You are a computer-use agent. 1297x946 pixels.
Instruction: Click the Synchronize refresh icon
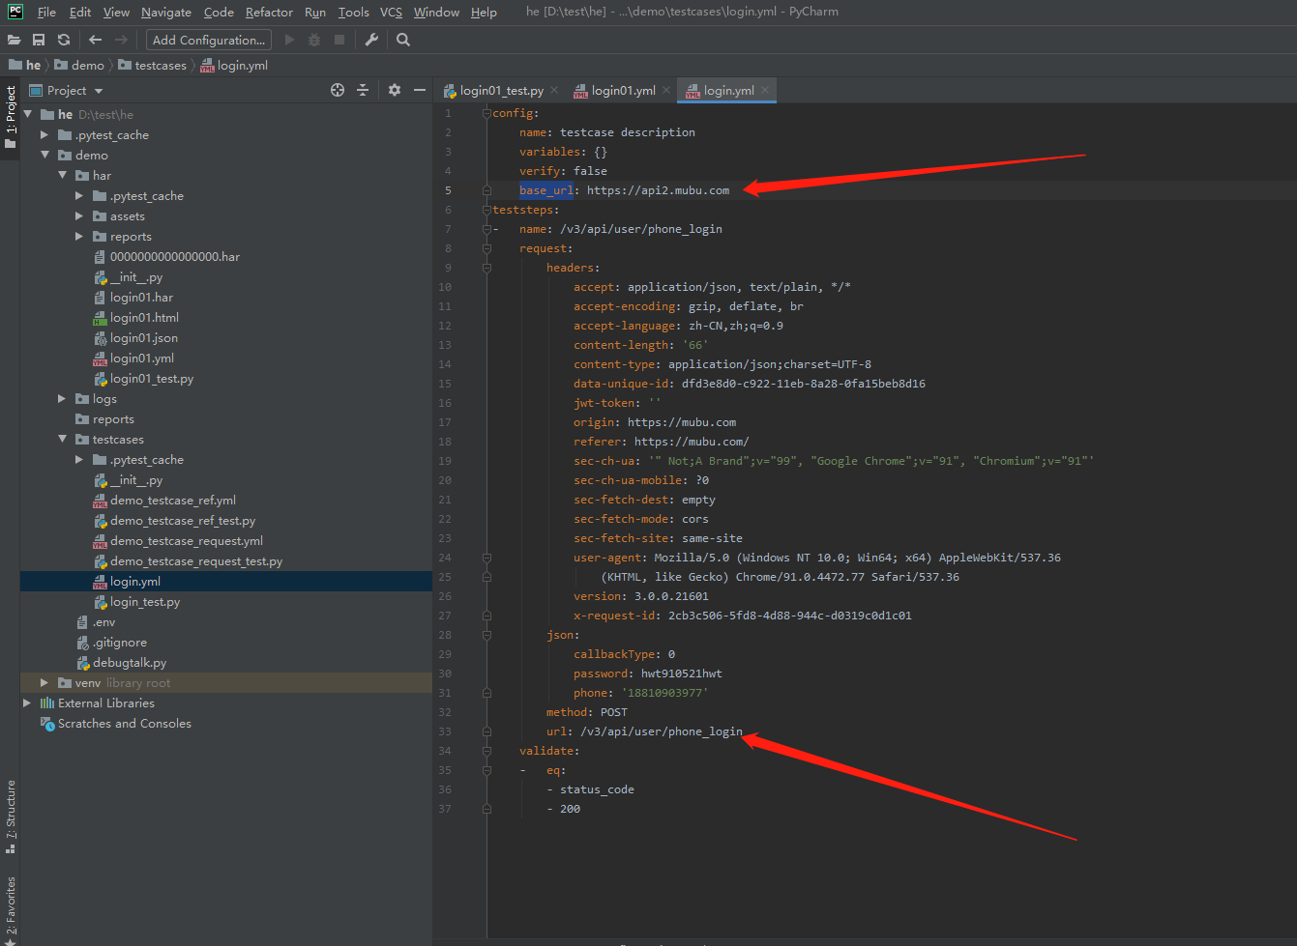[64, 40]
